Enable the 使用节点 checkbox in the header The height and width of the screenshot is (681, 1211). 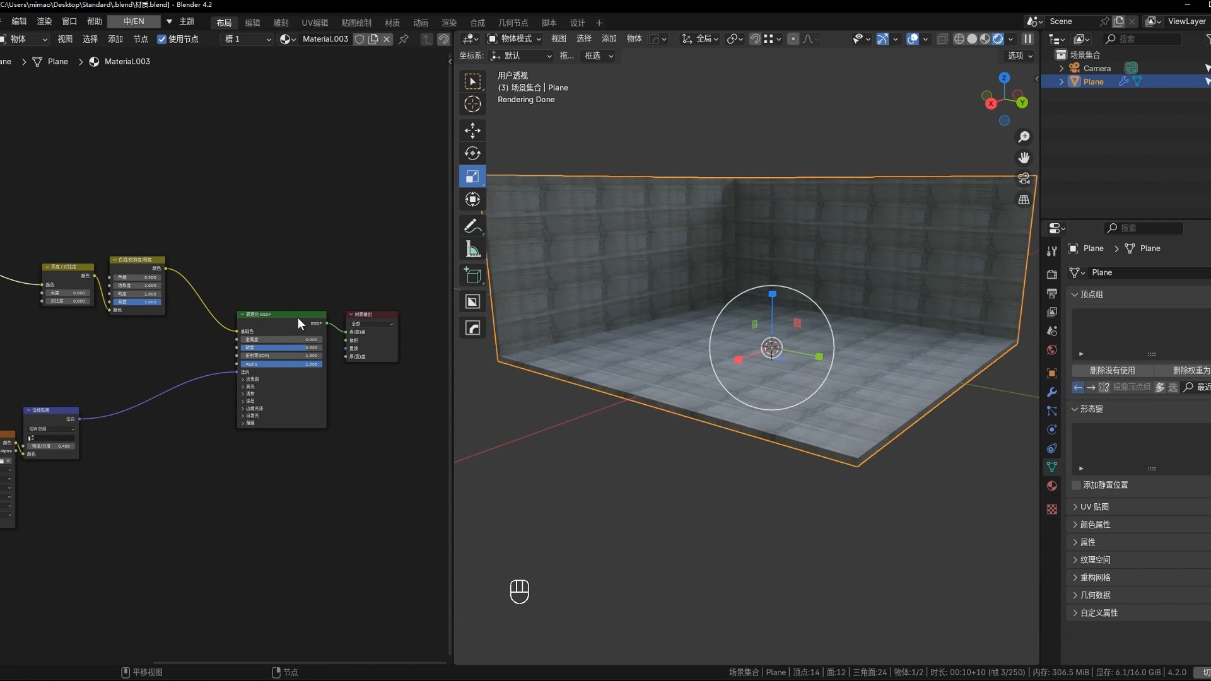point(163,39)
